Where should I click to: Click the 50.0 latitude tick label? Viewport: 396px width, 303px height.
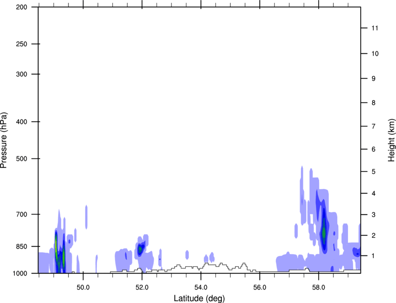83,288
